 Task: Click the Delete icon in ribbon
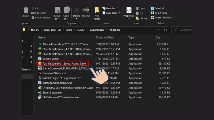77,12
